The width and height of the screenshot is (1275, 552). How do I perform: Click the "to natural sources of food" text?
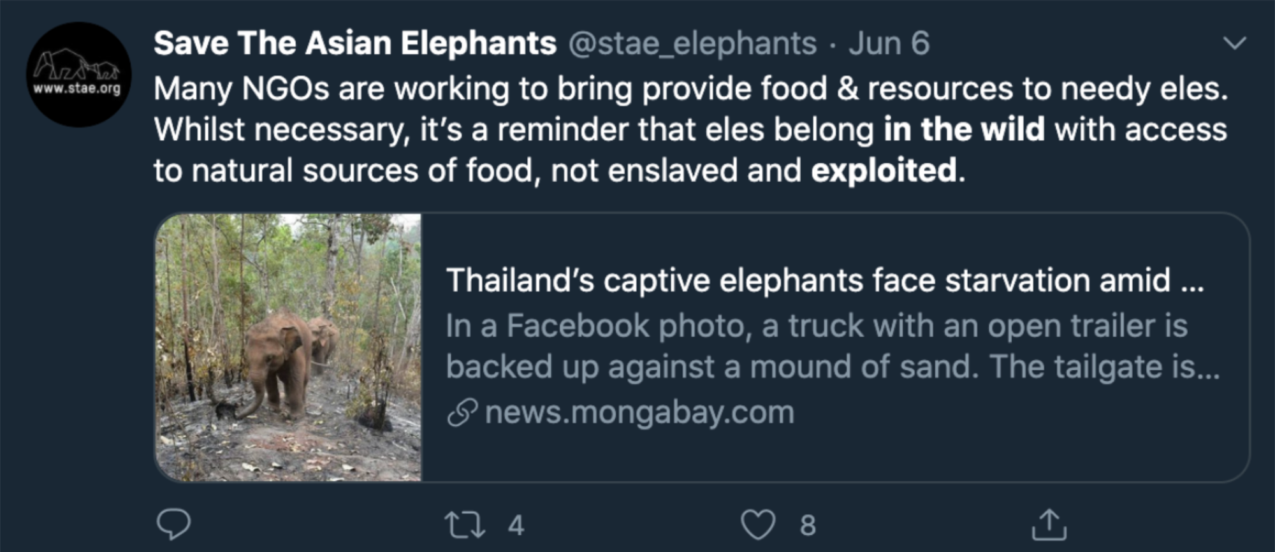tap(341, 171)
